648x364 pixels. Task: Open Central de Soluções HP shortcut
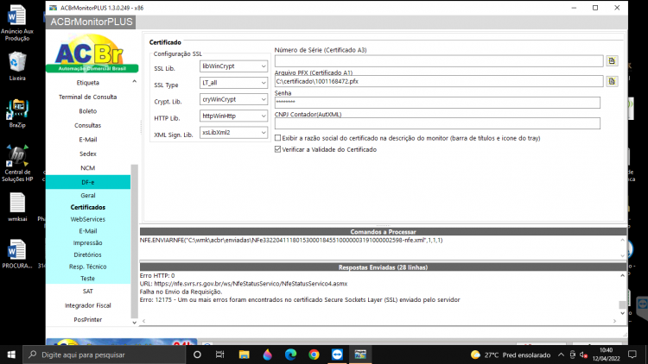17,163
